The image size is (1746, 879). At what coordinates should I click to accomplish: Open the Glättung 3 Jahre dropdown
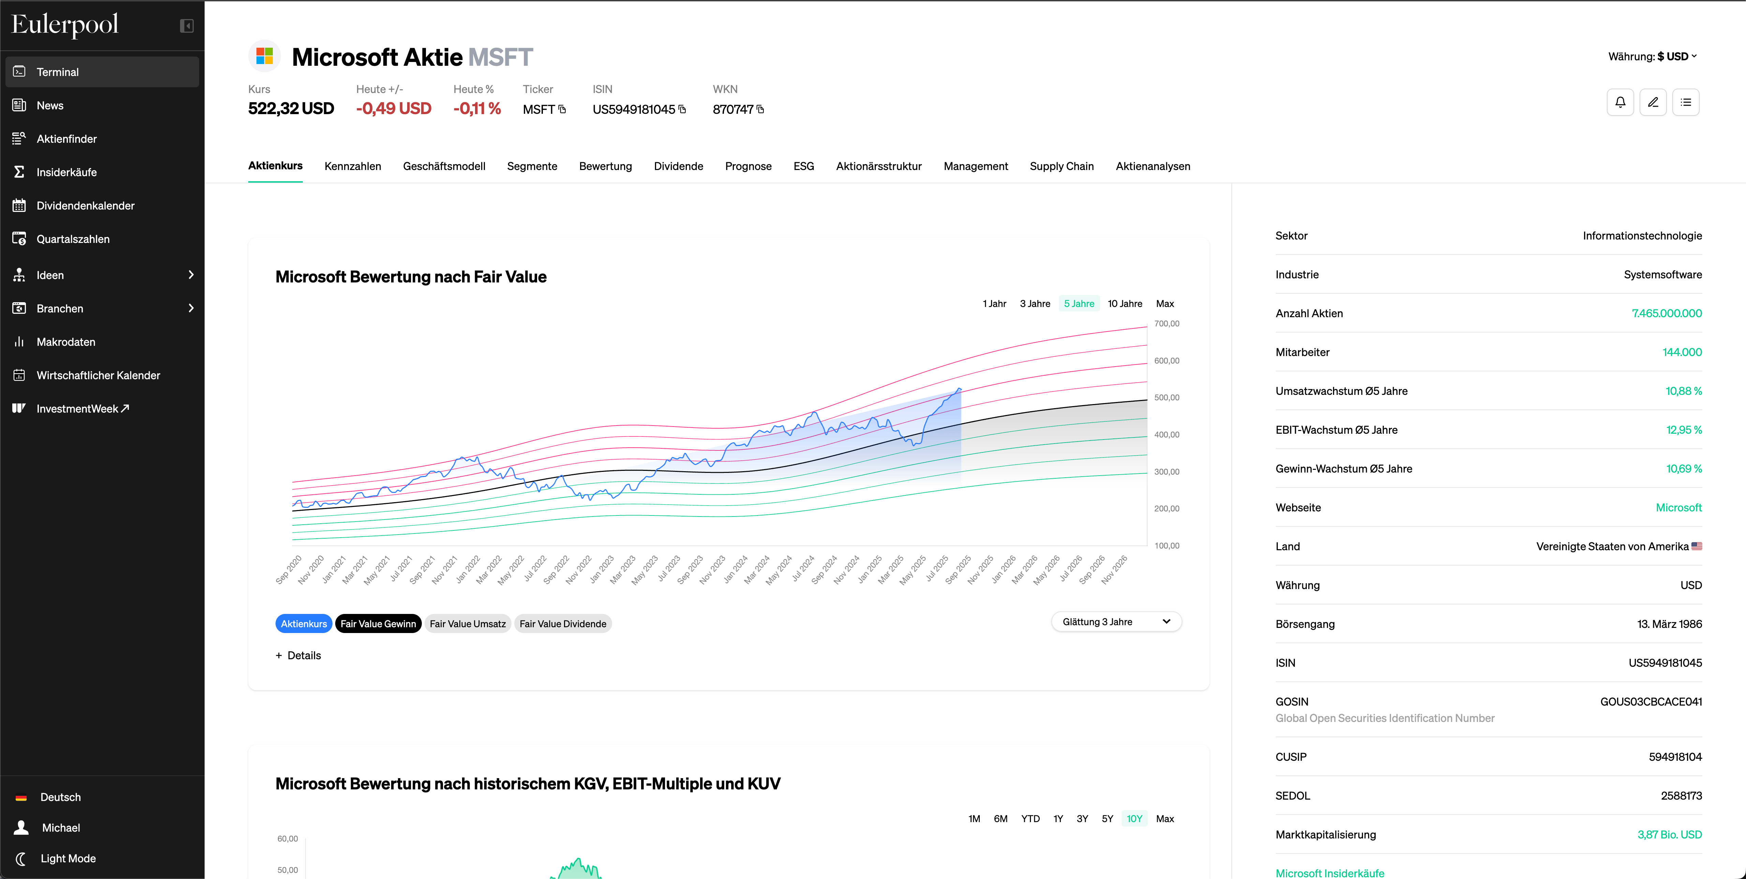[x=1116, y=622]
